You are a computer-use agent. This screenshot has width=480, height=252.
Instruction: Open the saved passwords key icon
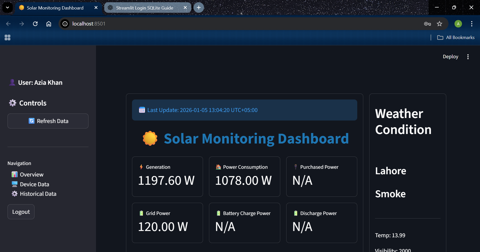coord(427,24)
